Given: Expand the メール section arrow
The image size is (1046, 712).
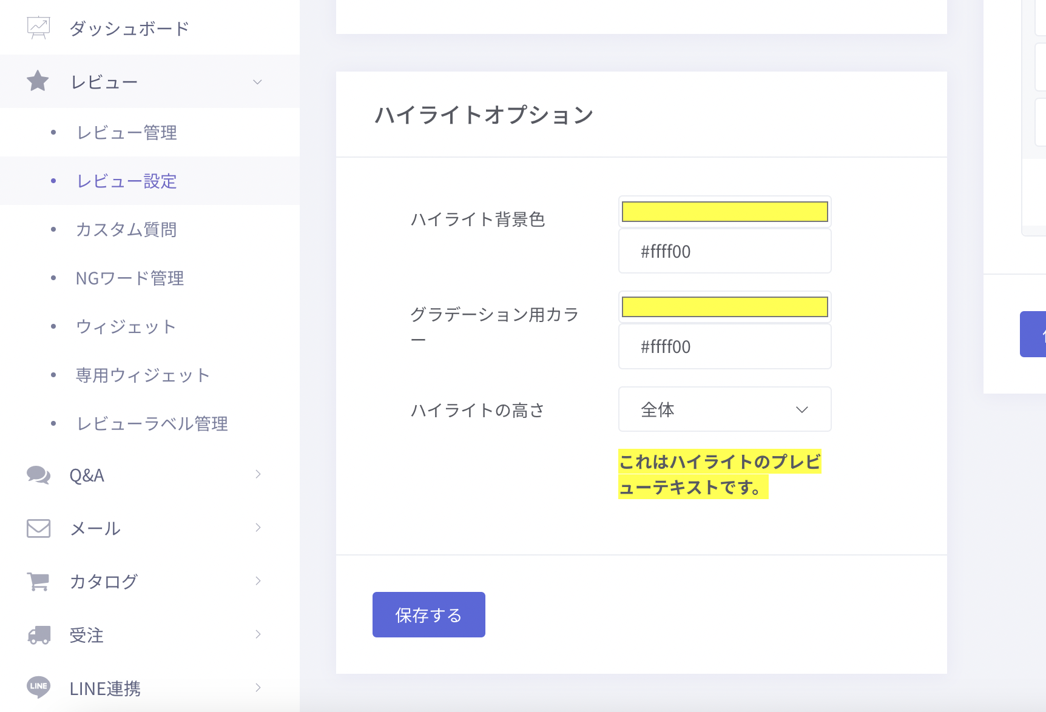Looking at the screenshot, I should [258, 528].
